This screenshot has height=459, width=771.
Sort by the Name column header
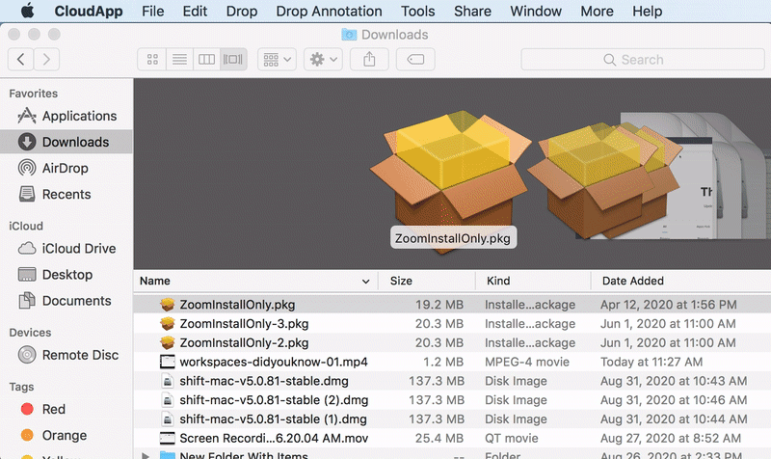click(255, 281)
